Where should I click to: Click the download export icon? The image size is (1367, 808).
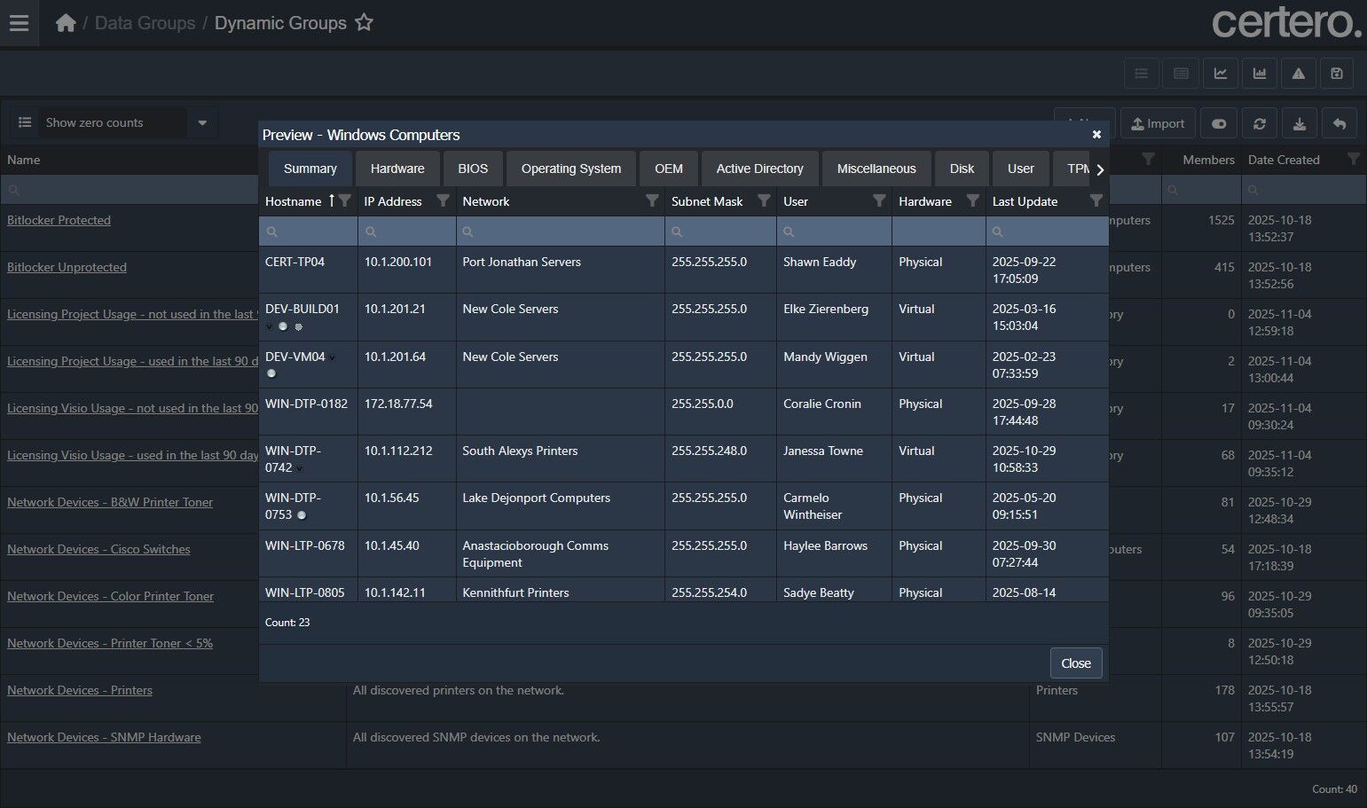pyautogui.click(x=1300, y=124)
